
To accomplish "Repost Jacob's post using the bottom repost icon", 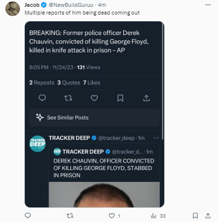I will 70,216.
